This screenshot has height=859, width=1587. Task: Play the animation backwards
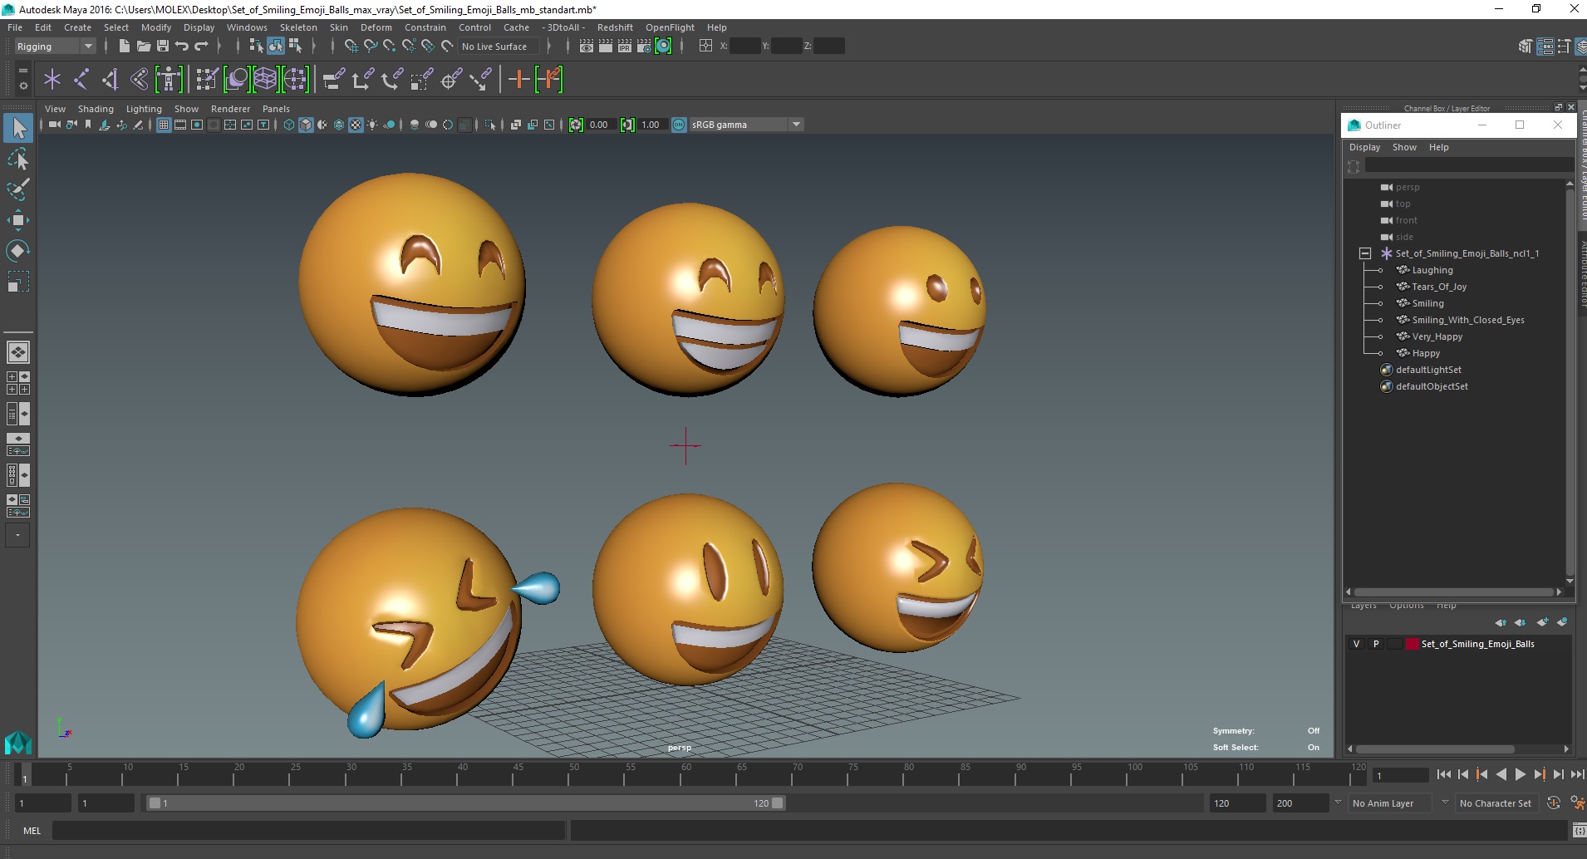pos(1501,774)
